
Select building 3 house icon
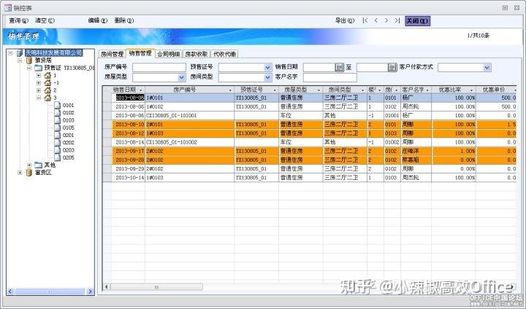coord(47,98)
